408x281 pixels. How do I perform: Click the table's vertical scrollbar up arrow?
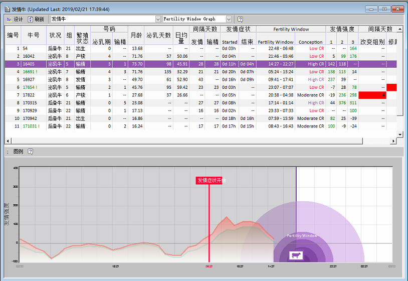[400, 29]
